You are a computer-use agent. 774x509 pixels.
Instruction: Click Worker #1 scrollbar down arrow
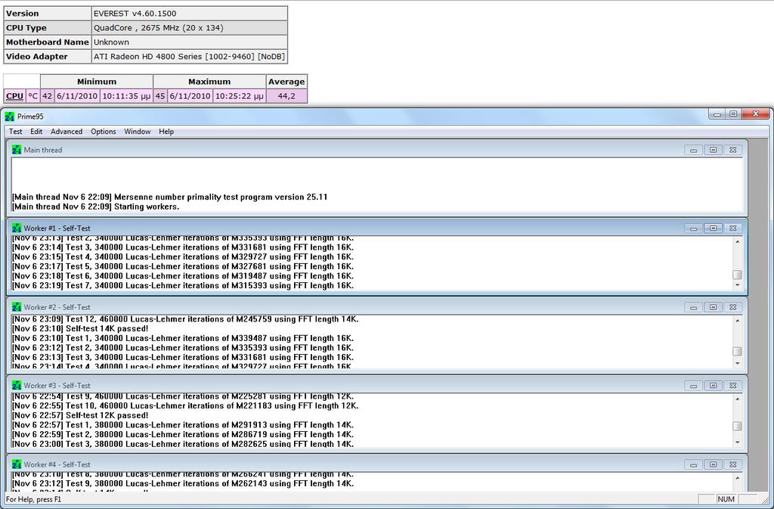738,285
